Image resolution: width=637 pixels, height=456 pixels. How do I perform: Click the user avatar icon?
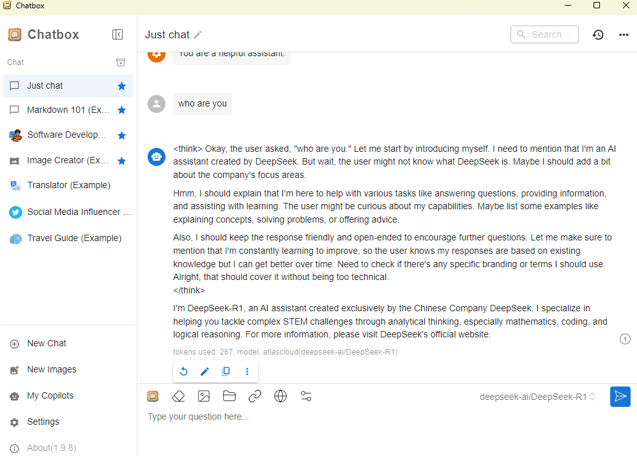157,104
